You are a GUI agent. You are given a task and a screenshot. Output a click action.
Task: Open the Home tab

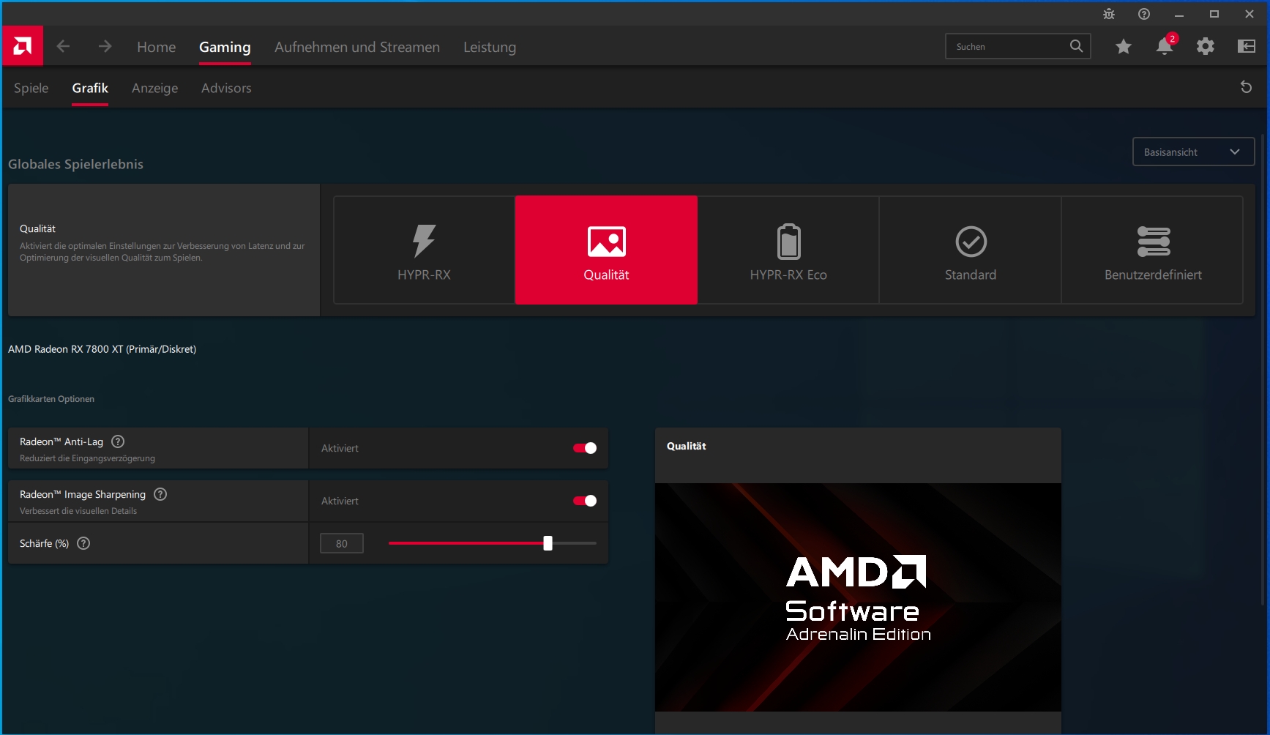point(157,47)
